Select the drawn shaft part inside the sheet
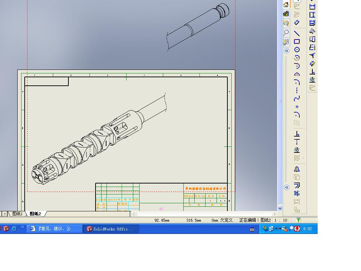 click(x=99, y=138)
